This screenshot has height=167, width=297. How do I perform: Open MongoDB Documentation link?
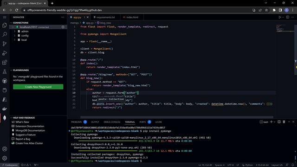(30, 130)
